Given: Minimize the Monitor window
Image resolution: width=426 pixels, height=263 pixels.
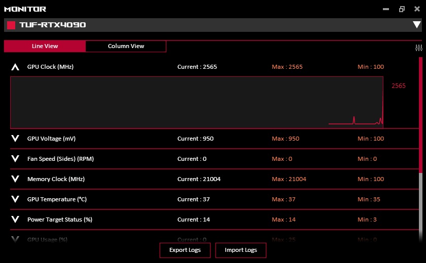Looking at the screenshot, I should 386,9.
